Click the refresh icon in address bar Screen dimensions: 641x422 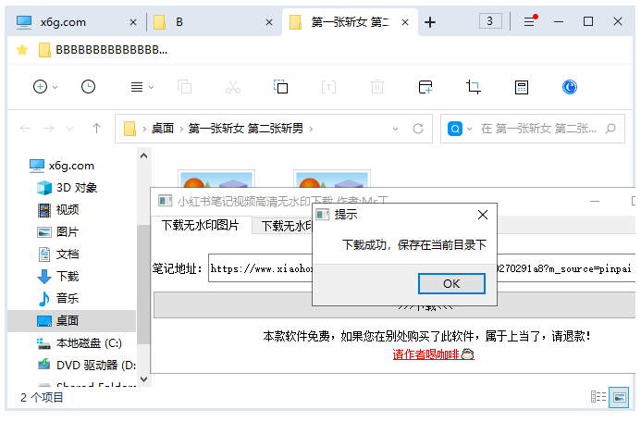click(x=418, y=129)
